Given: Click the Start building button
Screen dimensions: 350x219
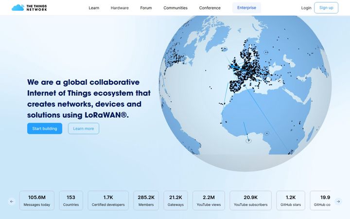Looking at the screenshot, I should pyautogui.click(x=45, y=128).
